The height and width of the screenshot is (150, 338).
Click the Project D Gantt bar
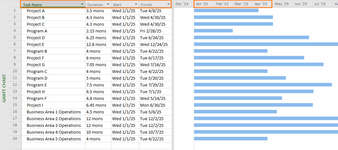pyautogui.click(x=251, y=37)
